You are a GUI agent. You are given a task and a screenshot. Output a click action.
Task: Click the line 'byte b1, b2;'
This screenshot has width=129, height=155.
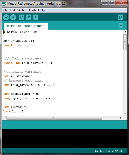[14, 111]
